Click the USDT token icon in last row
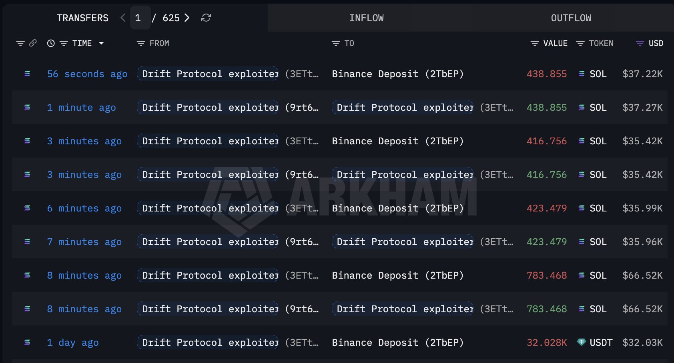The width and height of the screenshot is (674, 363). pos(582,343)
